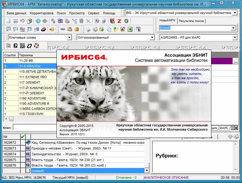Screen dimensions: 242x183
Task: Click the chain link toolbar icon
Action: (x=63, y=29)
